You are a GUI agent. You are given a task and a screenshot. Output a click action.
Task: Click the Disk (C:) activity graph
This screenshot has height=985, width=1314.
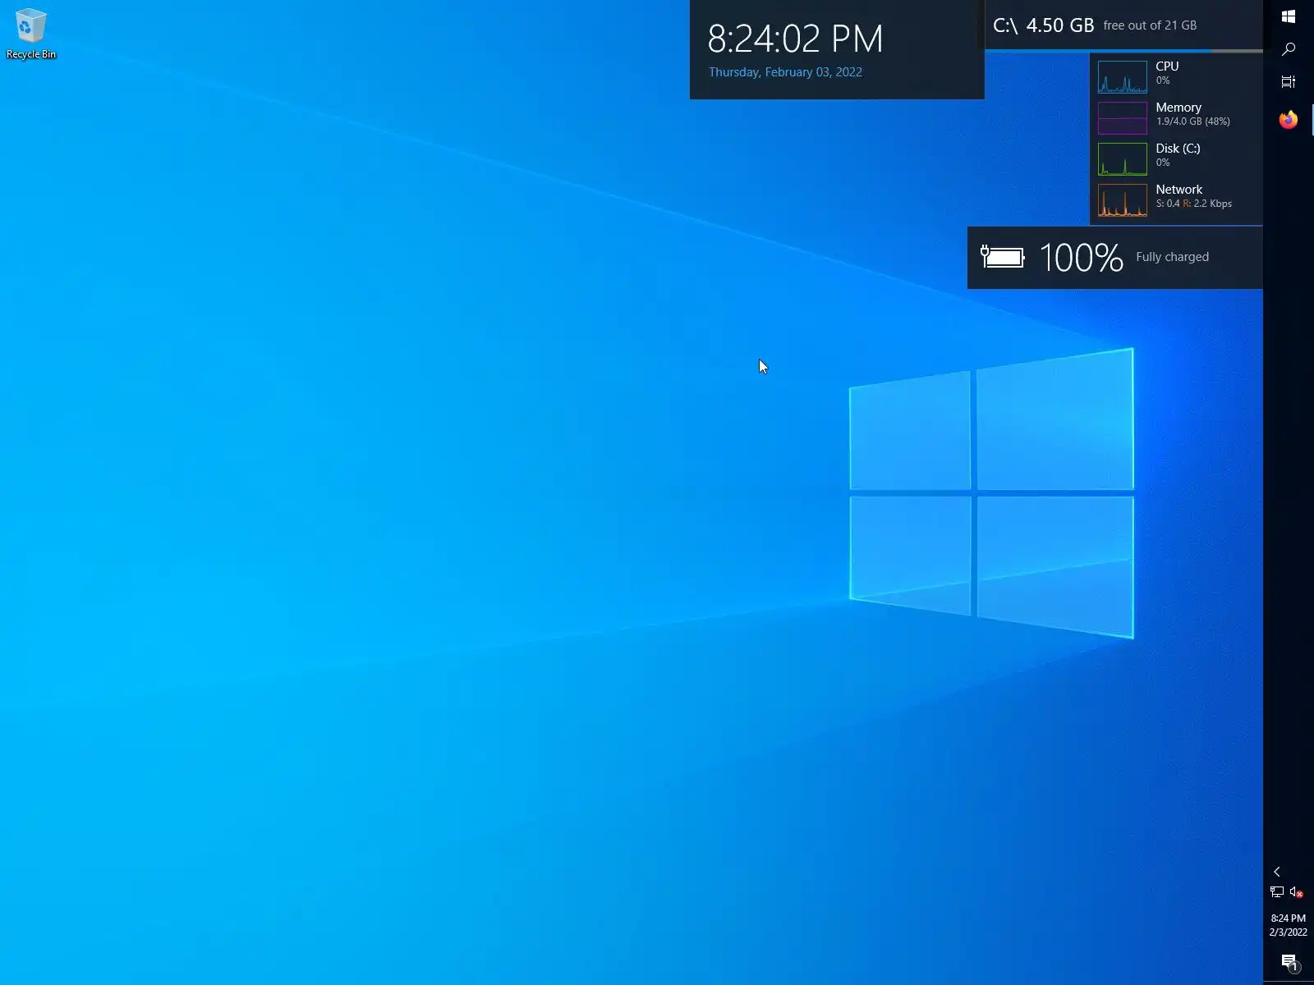point(1123,159)
